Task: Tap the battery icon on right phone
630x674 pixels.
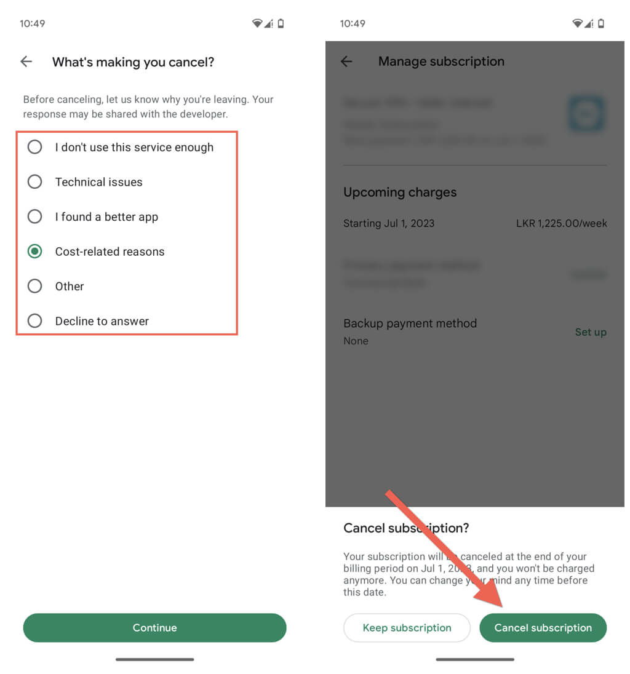Action: [x=601, y=23]
